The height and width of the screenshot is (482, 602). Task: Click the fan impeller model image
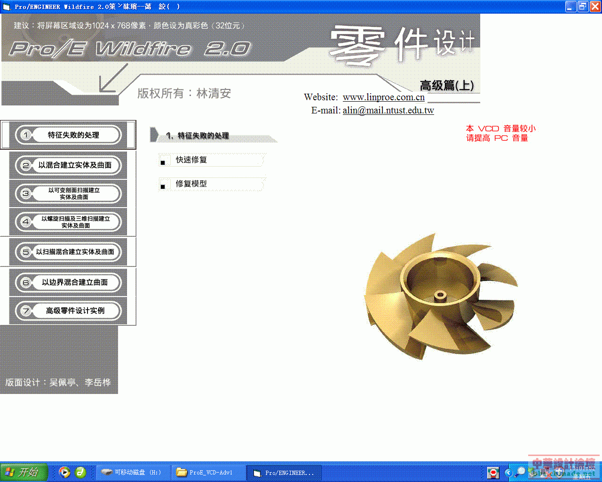click(441, 297)
